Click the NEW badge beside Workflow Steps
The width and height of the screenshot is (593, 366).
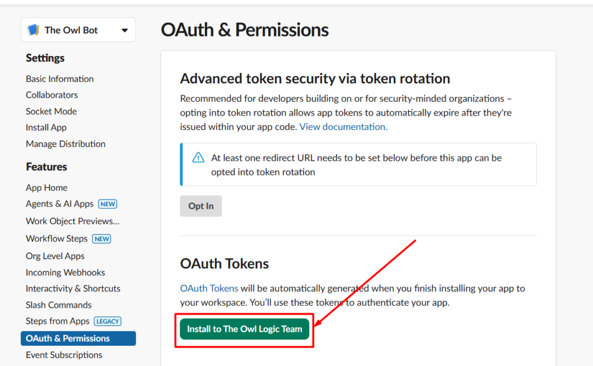click(101, 238)
